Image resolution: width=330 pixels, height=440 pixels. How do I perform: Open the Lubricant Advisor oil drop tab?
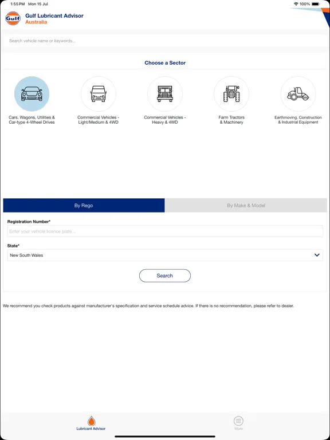click(91, 423)
